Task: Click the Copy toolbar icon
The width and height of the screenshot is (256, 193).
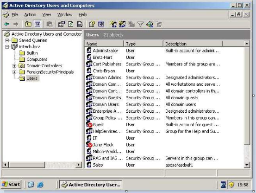Action: click(x=50, y=24)
